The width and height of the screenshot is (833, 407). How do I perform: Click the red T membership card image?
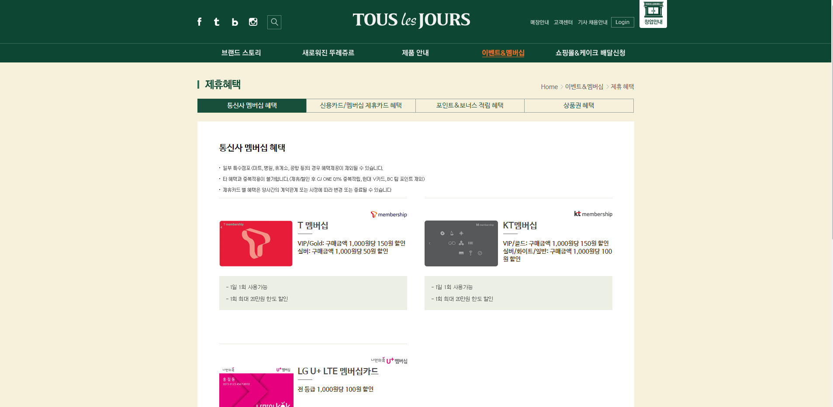pyautogui.click(x=256, y=244)
